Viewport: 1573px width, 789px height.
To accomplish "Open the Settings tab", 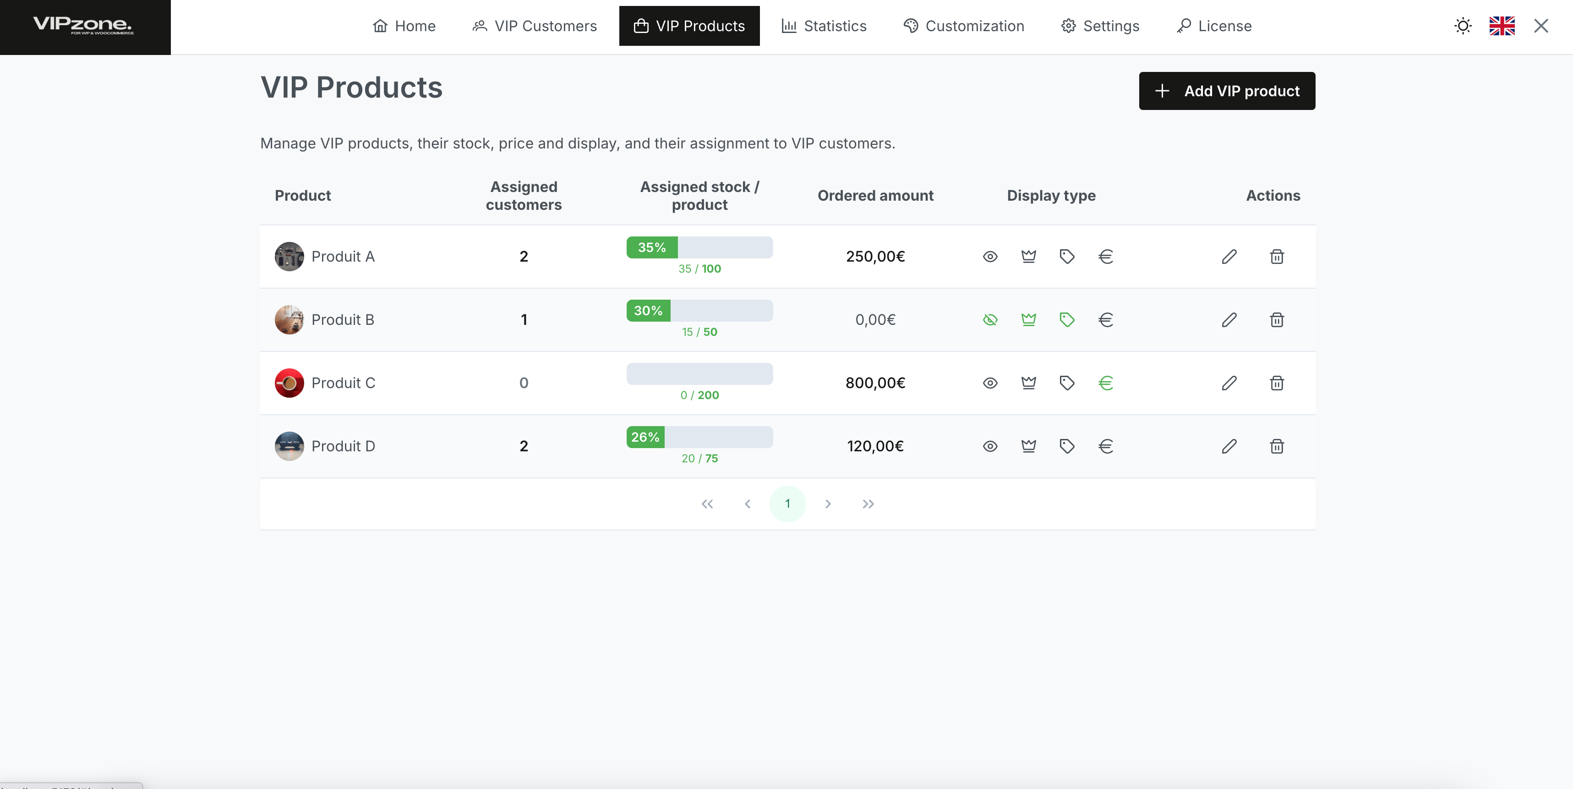I will (x=1100, y=26).
